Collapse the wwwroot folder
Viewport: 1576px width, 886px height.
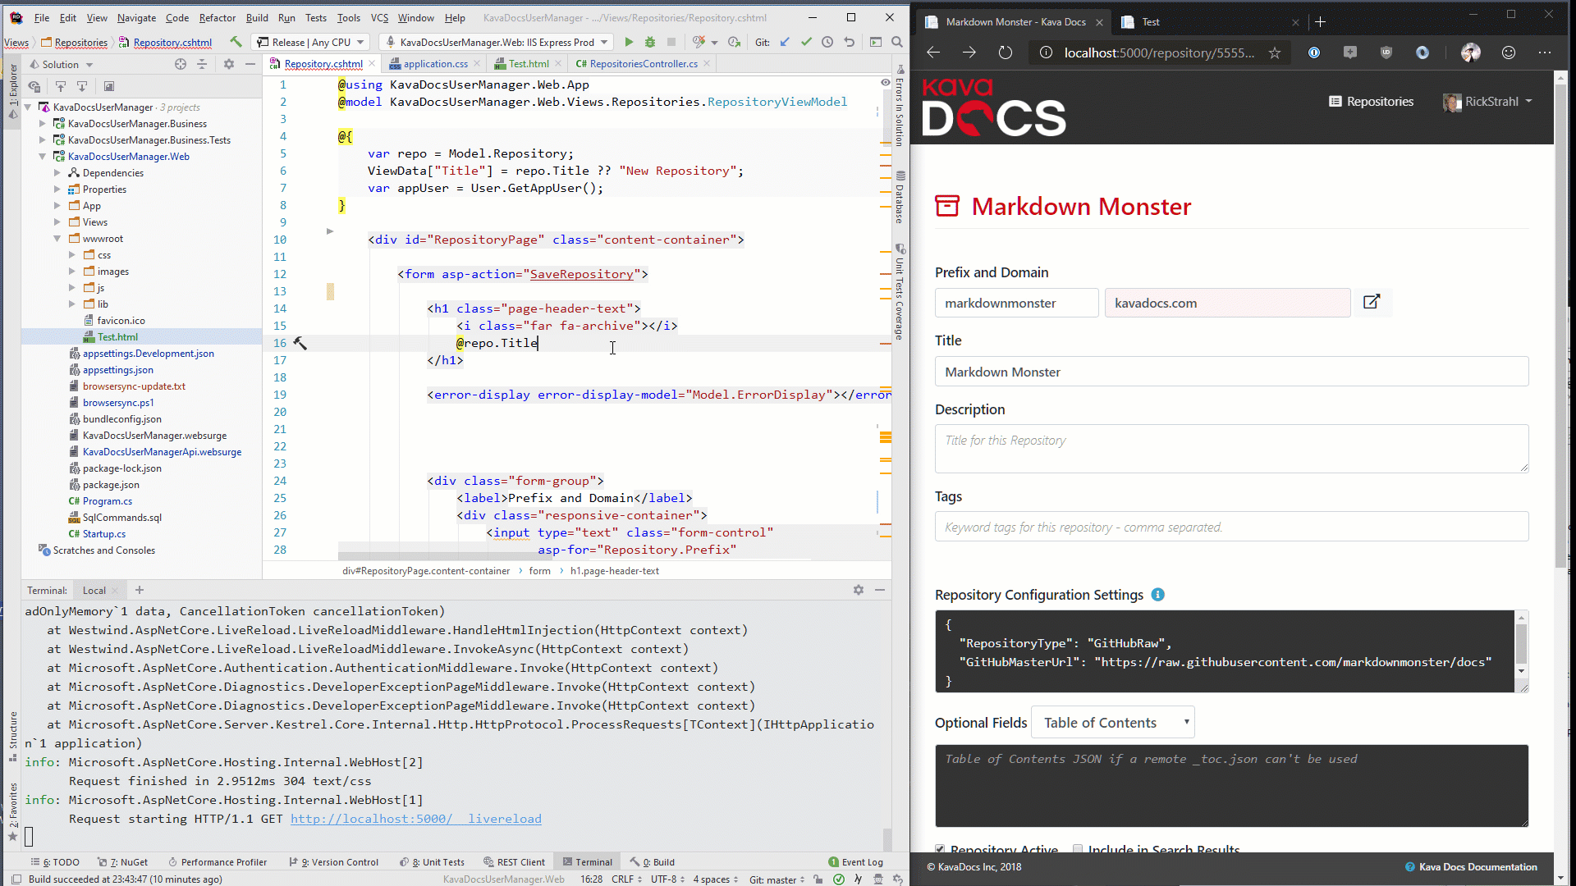[x=57, y=239]
